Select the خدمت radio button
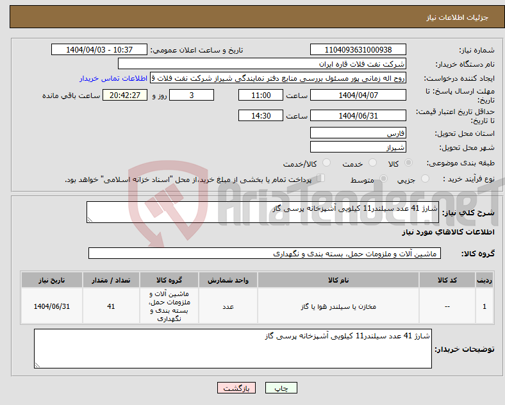Viewport: 505px width, 405px height. [372, 163]
